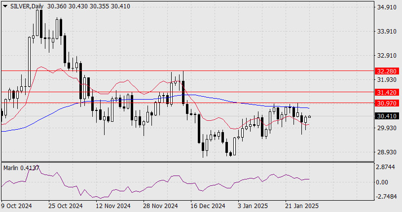
Task: Click the 29.930 price scale value
Action: 387,128
